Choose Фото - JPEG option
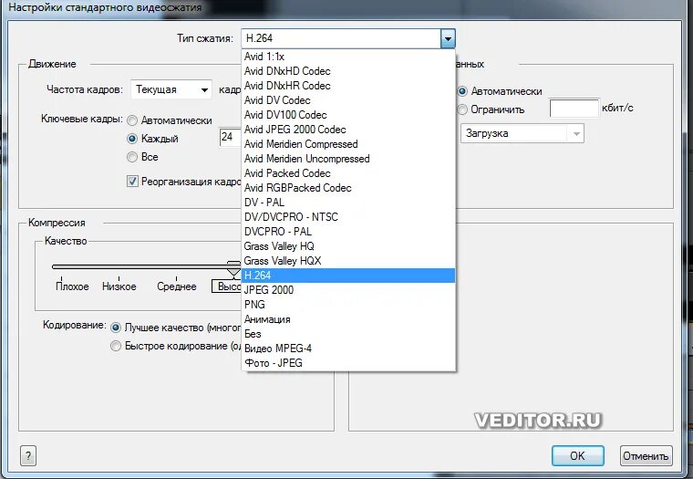This screenshot has height=479, width=693. (348, 363)
